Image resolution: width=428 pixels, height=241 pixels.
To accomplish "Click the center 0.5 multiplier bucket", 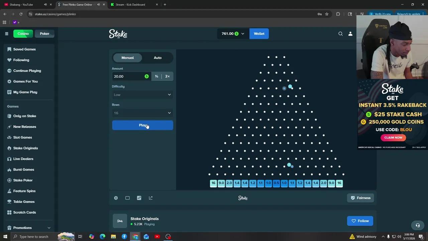I will 276,183.
